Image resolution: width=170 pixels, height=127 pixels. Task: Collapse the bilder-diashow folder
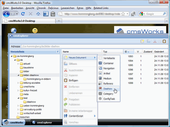tap(18, 75)
